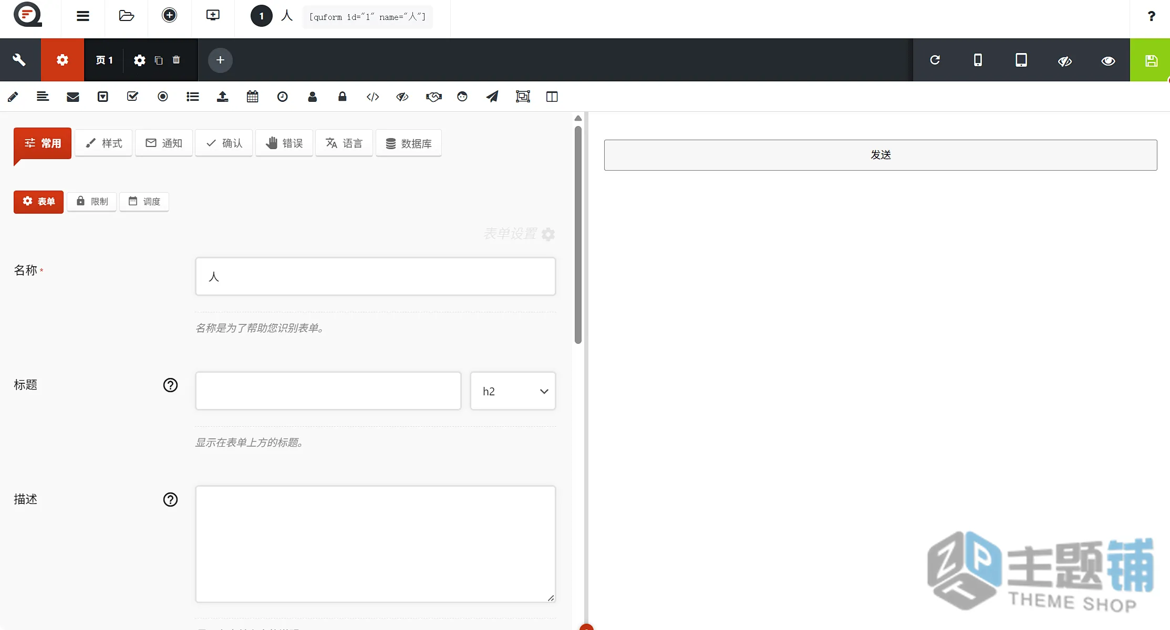This screenshot has width=1170, height=630.
Task: Add a time field via the clock icon
Action: click(x=283, y=97)
